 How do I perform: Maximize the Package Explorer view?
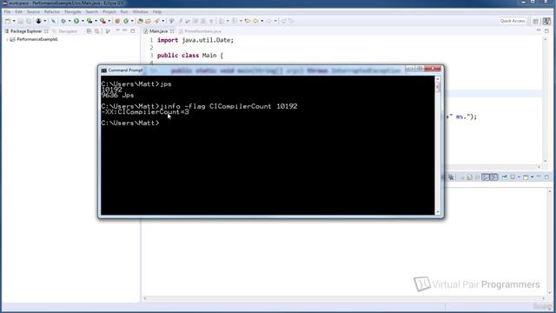(x=133, y=31)
